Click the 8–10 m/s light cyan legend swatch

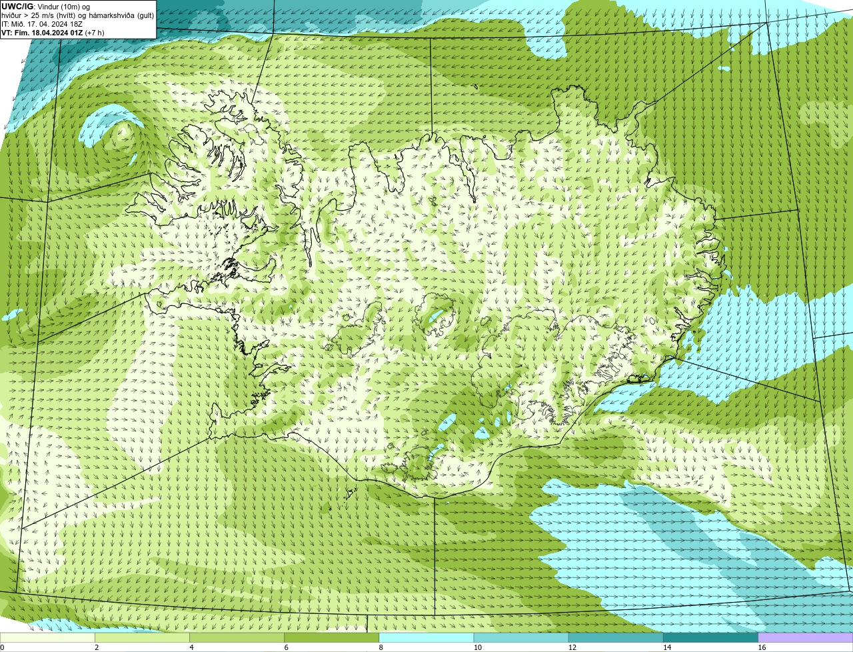point(426,637)
